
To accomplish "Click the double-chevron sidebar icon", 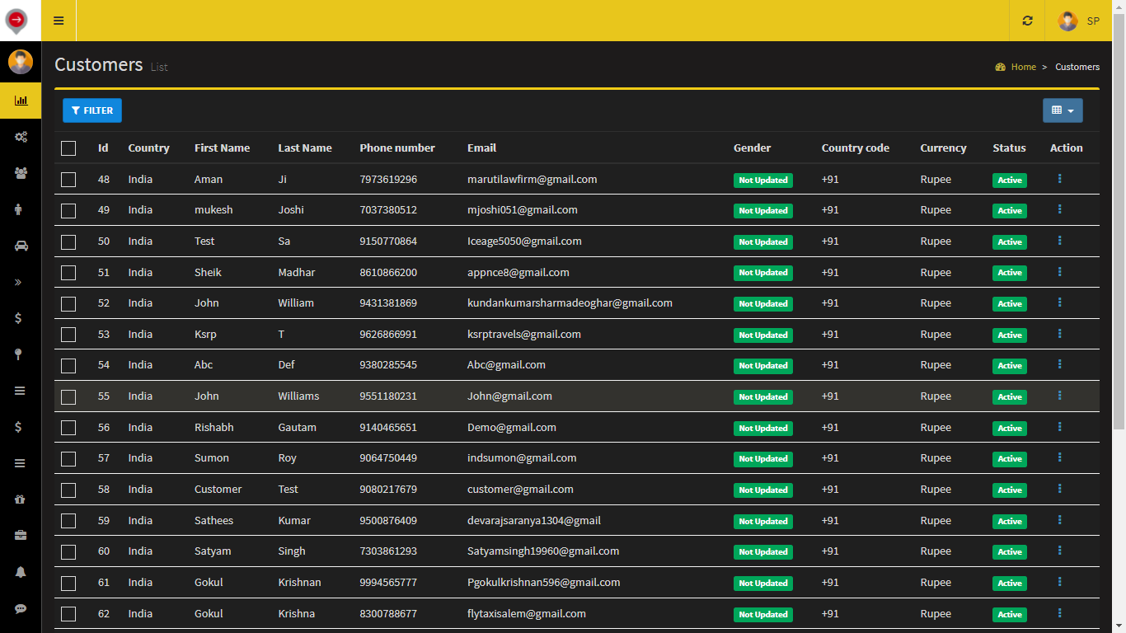I will coord(18,282).
